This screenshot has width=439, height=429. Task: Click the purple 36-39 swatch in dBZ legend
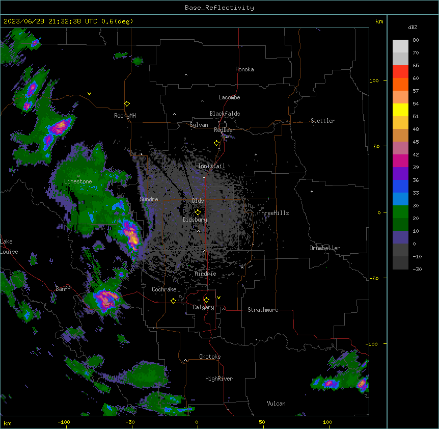400,174
